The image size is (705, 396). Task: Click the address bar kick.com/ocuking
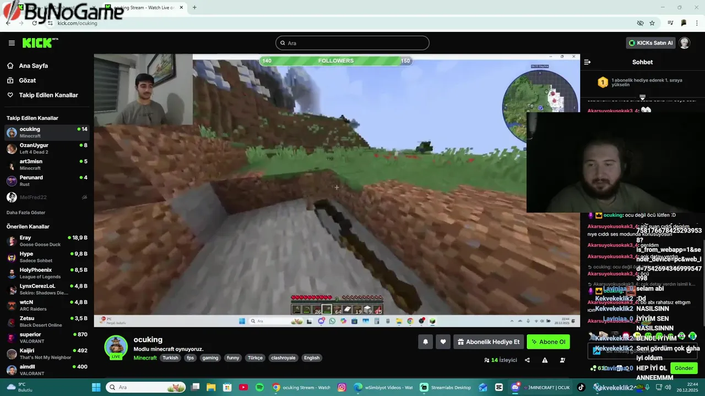[x=77, y=23]
